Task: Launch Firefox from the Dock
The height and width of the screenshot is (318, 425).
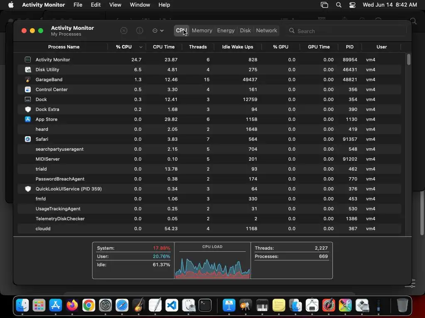Action: [x=72, y=306]
